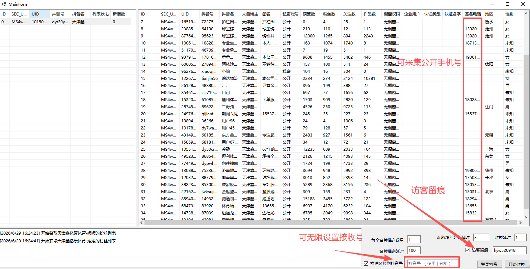Click the scroll left arrow under the right table
Image resolution: width=530 pixels, height=269 pixels.
pos(142,222)
